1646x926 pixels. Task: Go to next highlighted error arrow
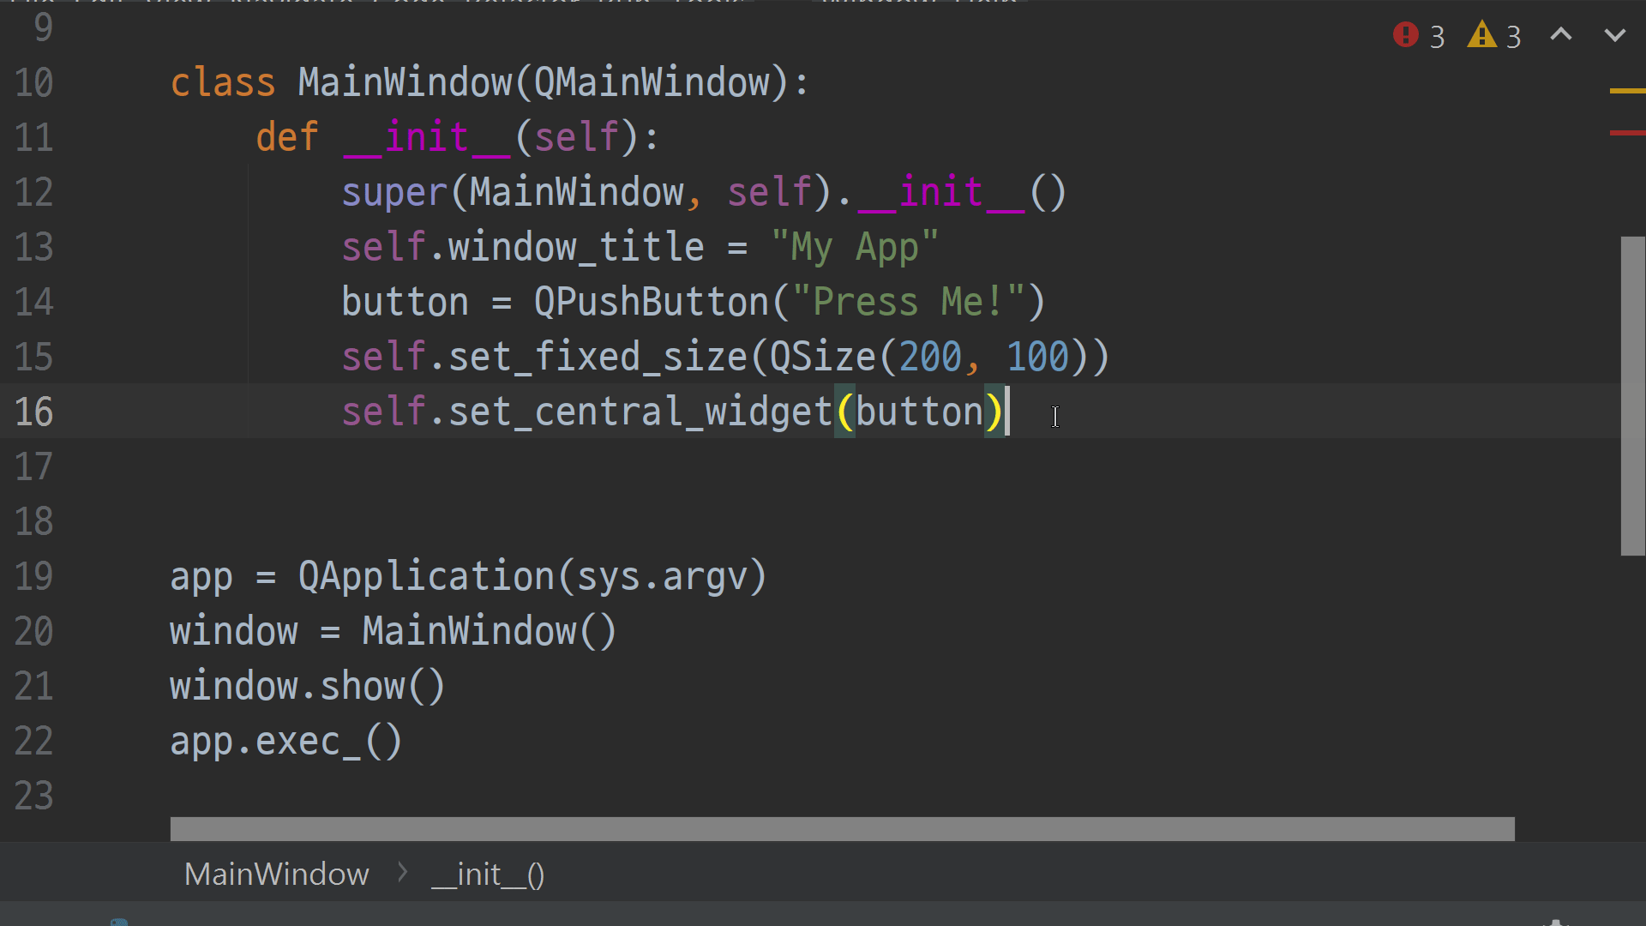1615,35
